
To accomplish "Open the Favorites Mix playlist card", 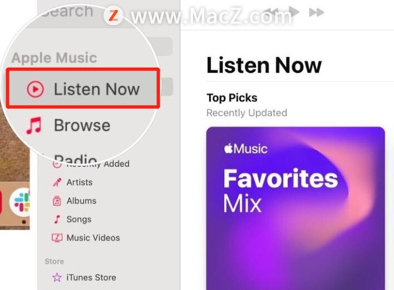I will 295,208.
